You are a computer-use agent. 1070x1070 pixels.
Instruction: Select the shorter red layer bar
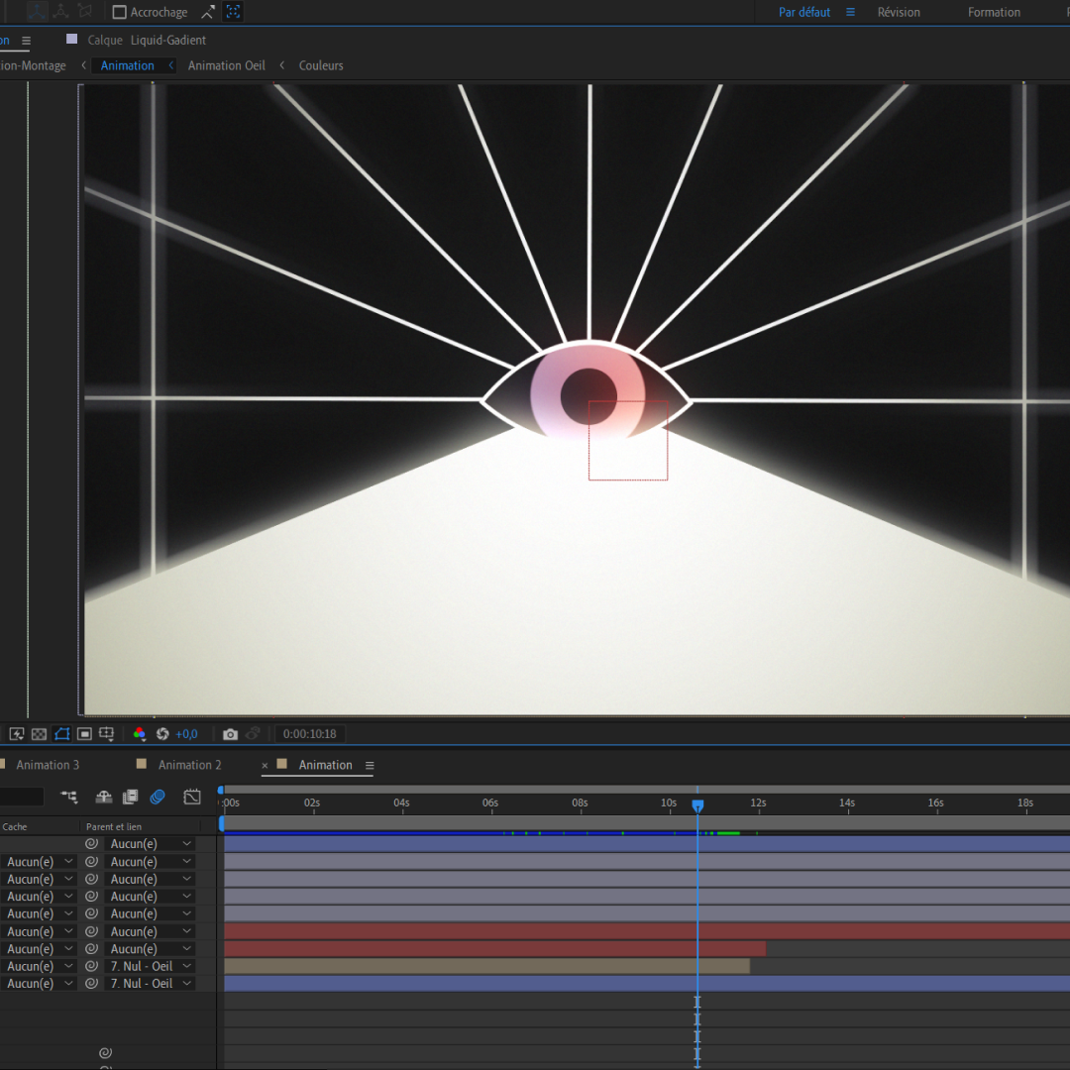click(494, 948)
